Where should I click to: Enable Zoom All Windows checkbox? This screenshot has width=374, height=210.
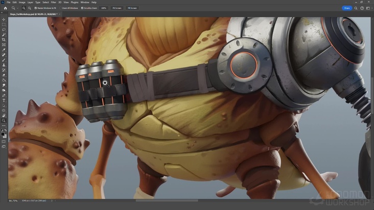(60, 8)
